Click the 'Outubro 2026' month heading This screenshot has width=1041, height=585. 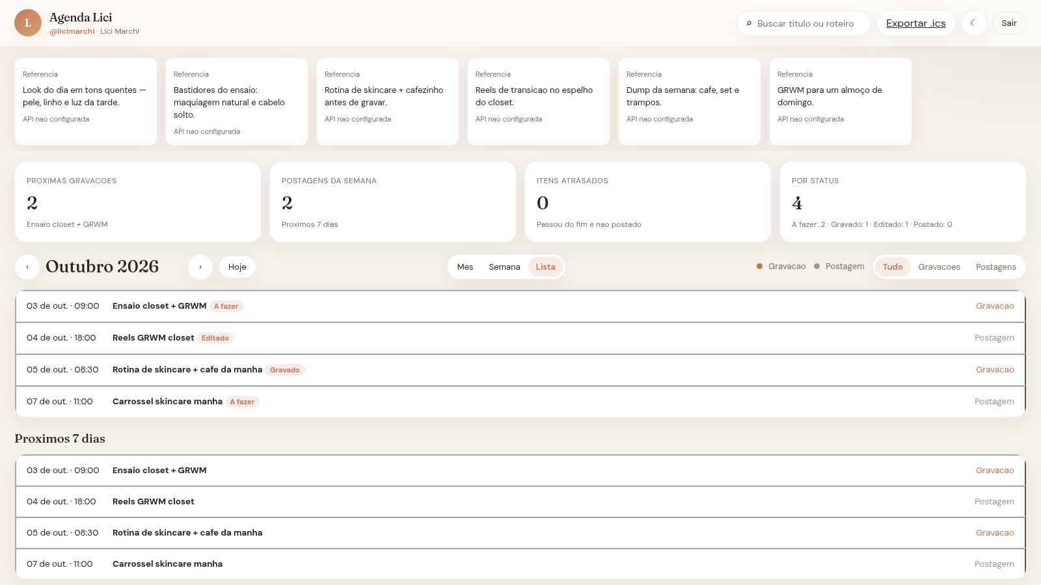point(102,266)
